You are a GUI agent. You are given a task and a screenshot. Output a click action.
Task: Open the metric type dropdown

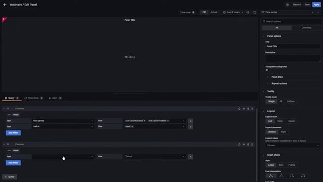pos(63,126)
